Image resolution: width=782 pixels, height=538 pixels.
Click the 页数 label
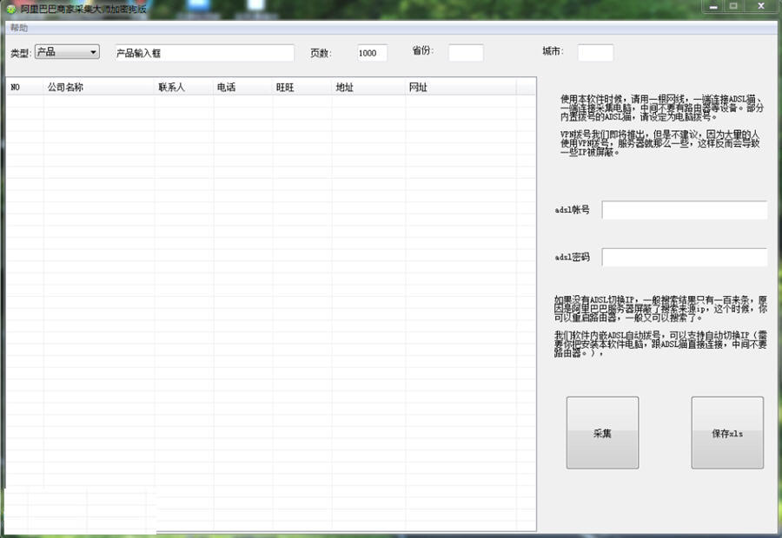(x=321, y=53)
